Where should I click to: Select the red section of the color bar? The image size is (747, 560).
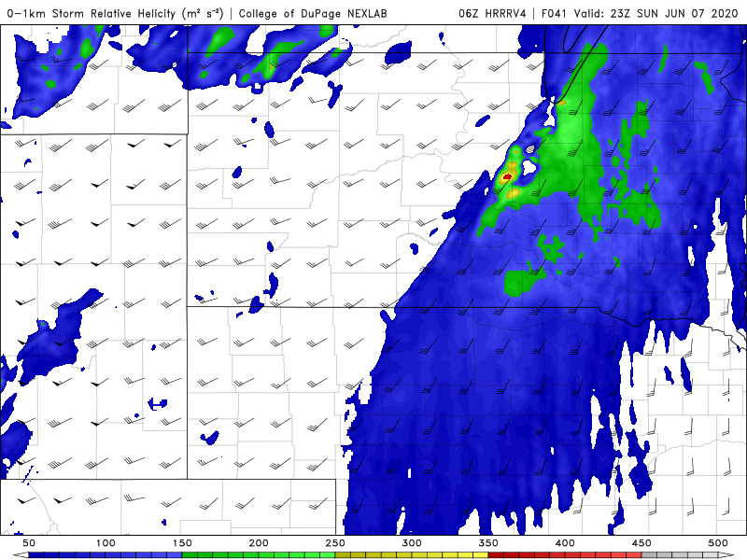click(x=565, y=555)
